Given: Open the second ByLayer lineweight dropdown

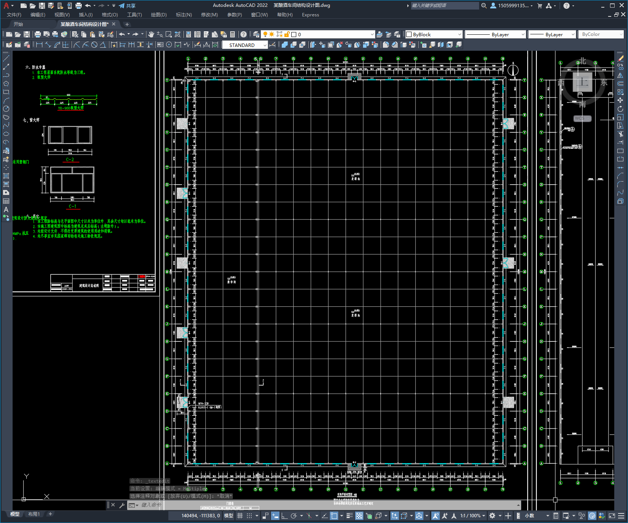Looking at the screenshot, I should click(x=552, y=34).
